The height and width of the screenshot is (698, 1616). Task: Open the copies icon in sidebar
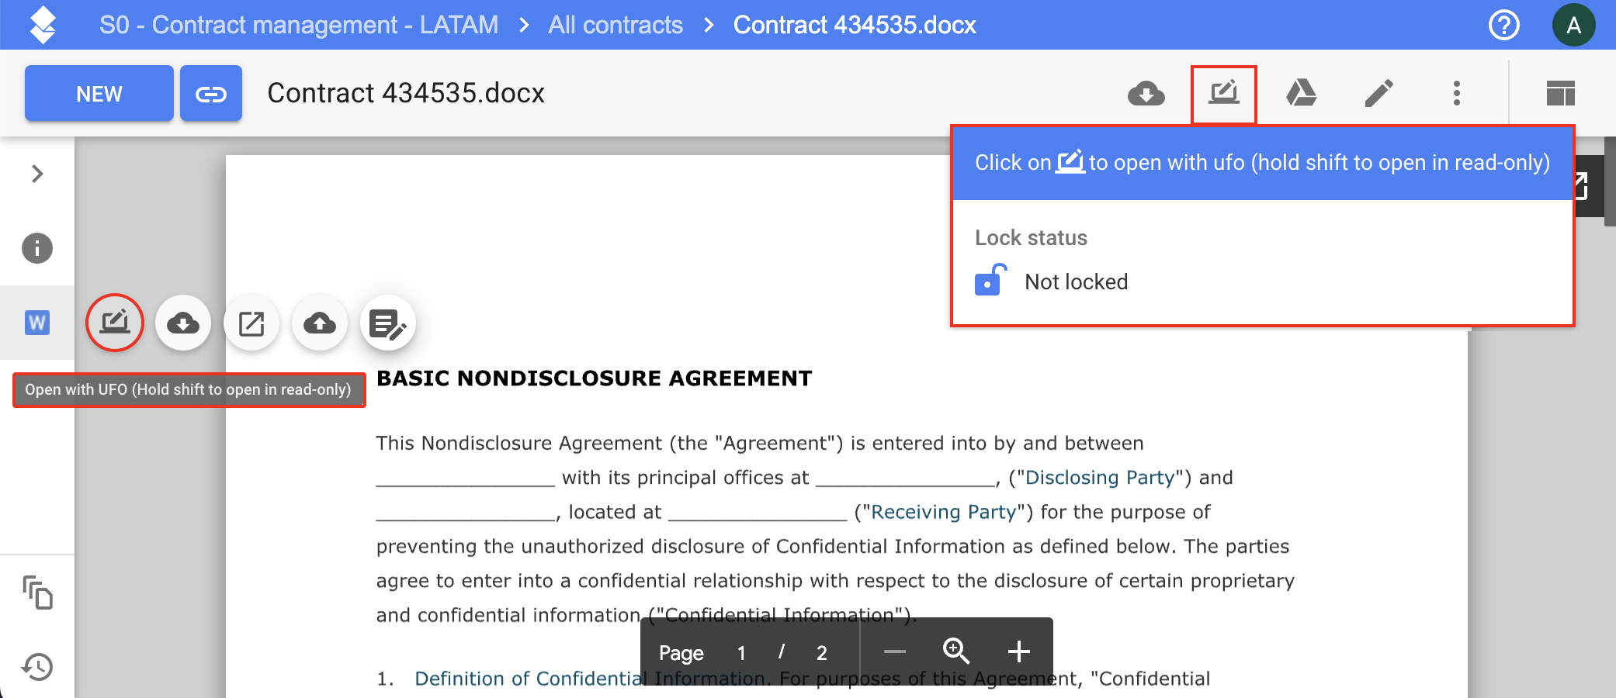[x=37, y=593]
